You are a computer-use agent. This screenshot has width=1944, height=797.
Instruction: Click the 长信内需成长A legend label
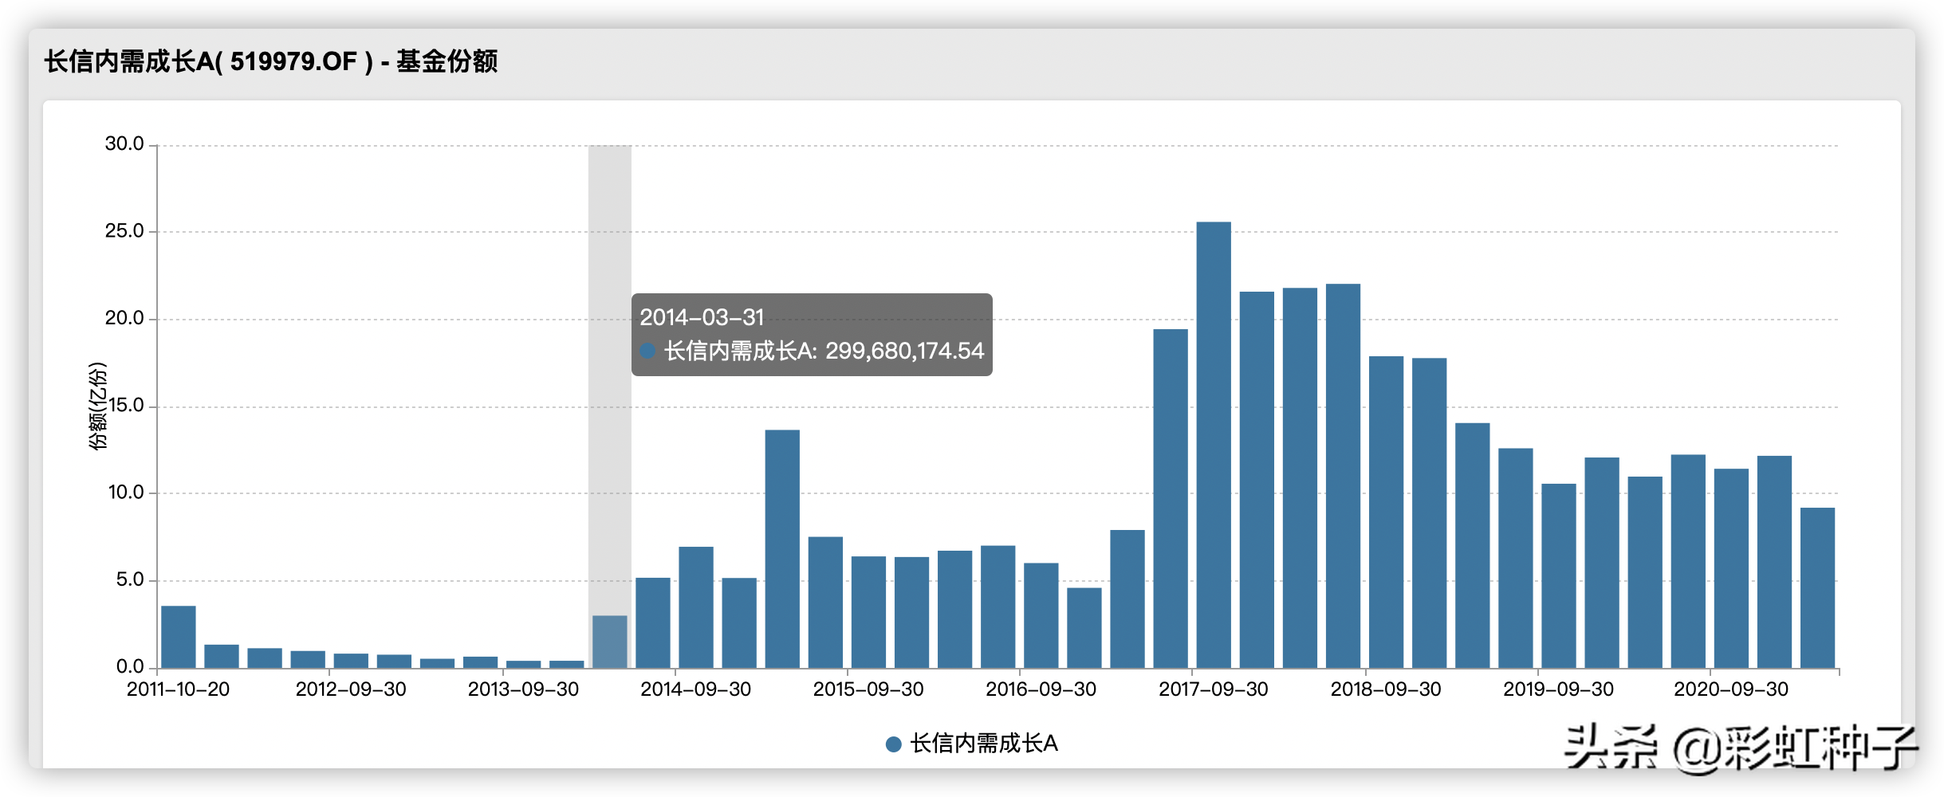click(x=984, y=744)
